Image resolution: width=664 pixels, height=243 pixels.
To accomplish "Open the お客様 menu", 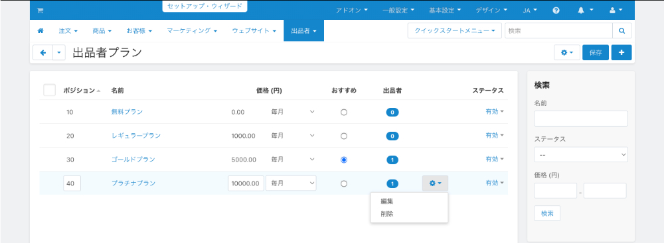I will coord(139,31).
